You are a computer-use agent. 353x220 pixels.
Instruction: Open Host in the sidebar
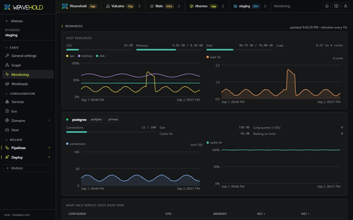tap(28, 130)
